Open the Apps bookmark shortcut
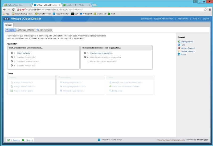The image size is (213, 146). pyautogui.click(x=6, y=14)
